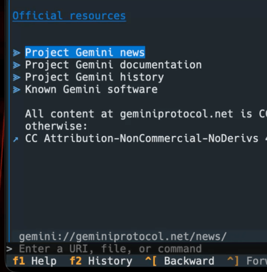
Task: Click the ^[ shortcut label
Action: coord(151,261)
